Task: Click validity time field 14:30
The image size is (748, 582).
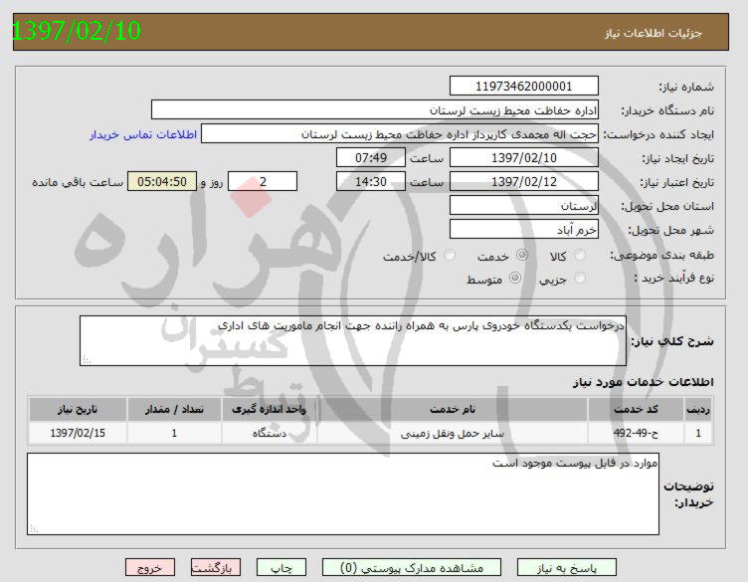Action: (371, 181)
